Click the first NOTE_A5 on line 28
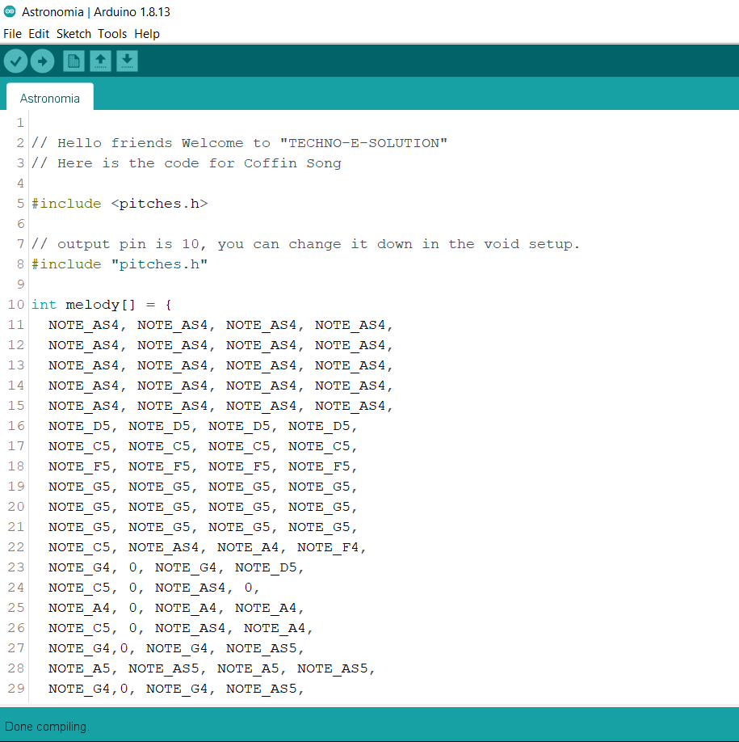739x742 pixels. [79, 668]
